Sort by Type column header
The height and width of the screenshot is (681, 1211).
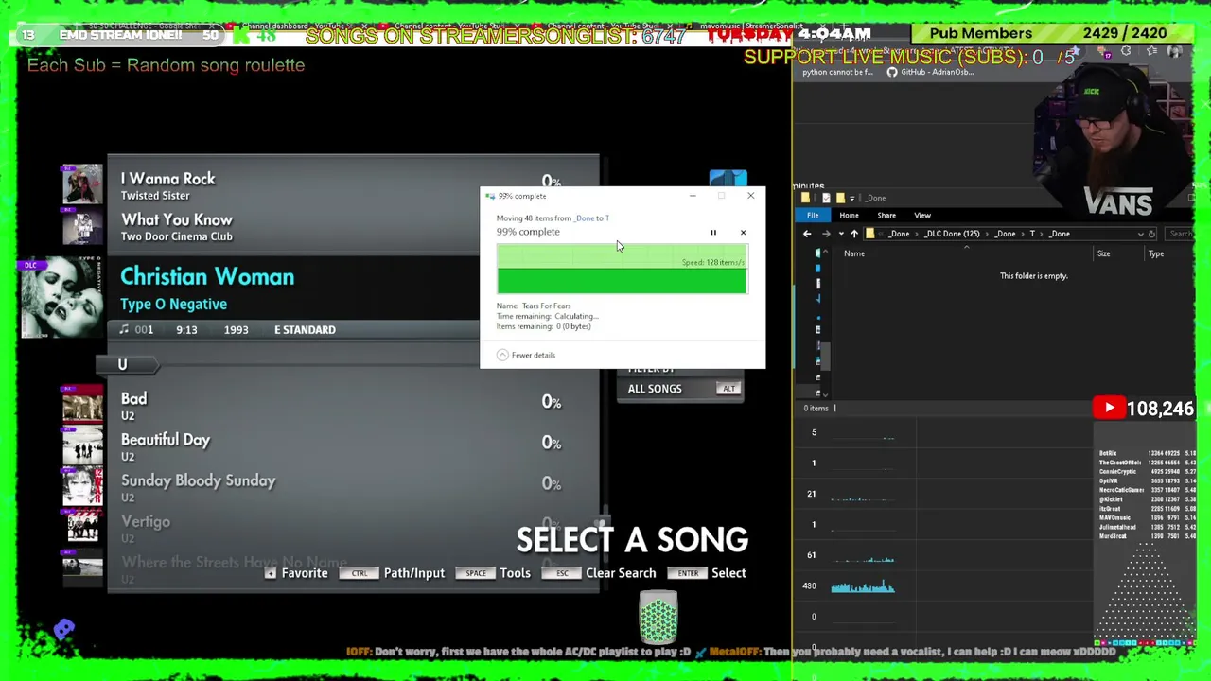point(1156,253)
